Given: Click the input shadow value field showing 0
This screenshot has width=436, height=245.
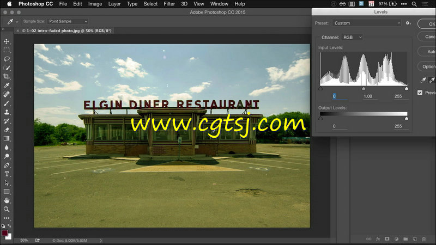Looking at the screenshot, I should [x=339, y=96].
